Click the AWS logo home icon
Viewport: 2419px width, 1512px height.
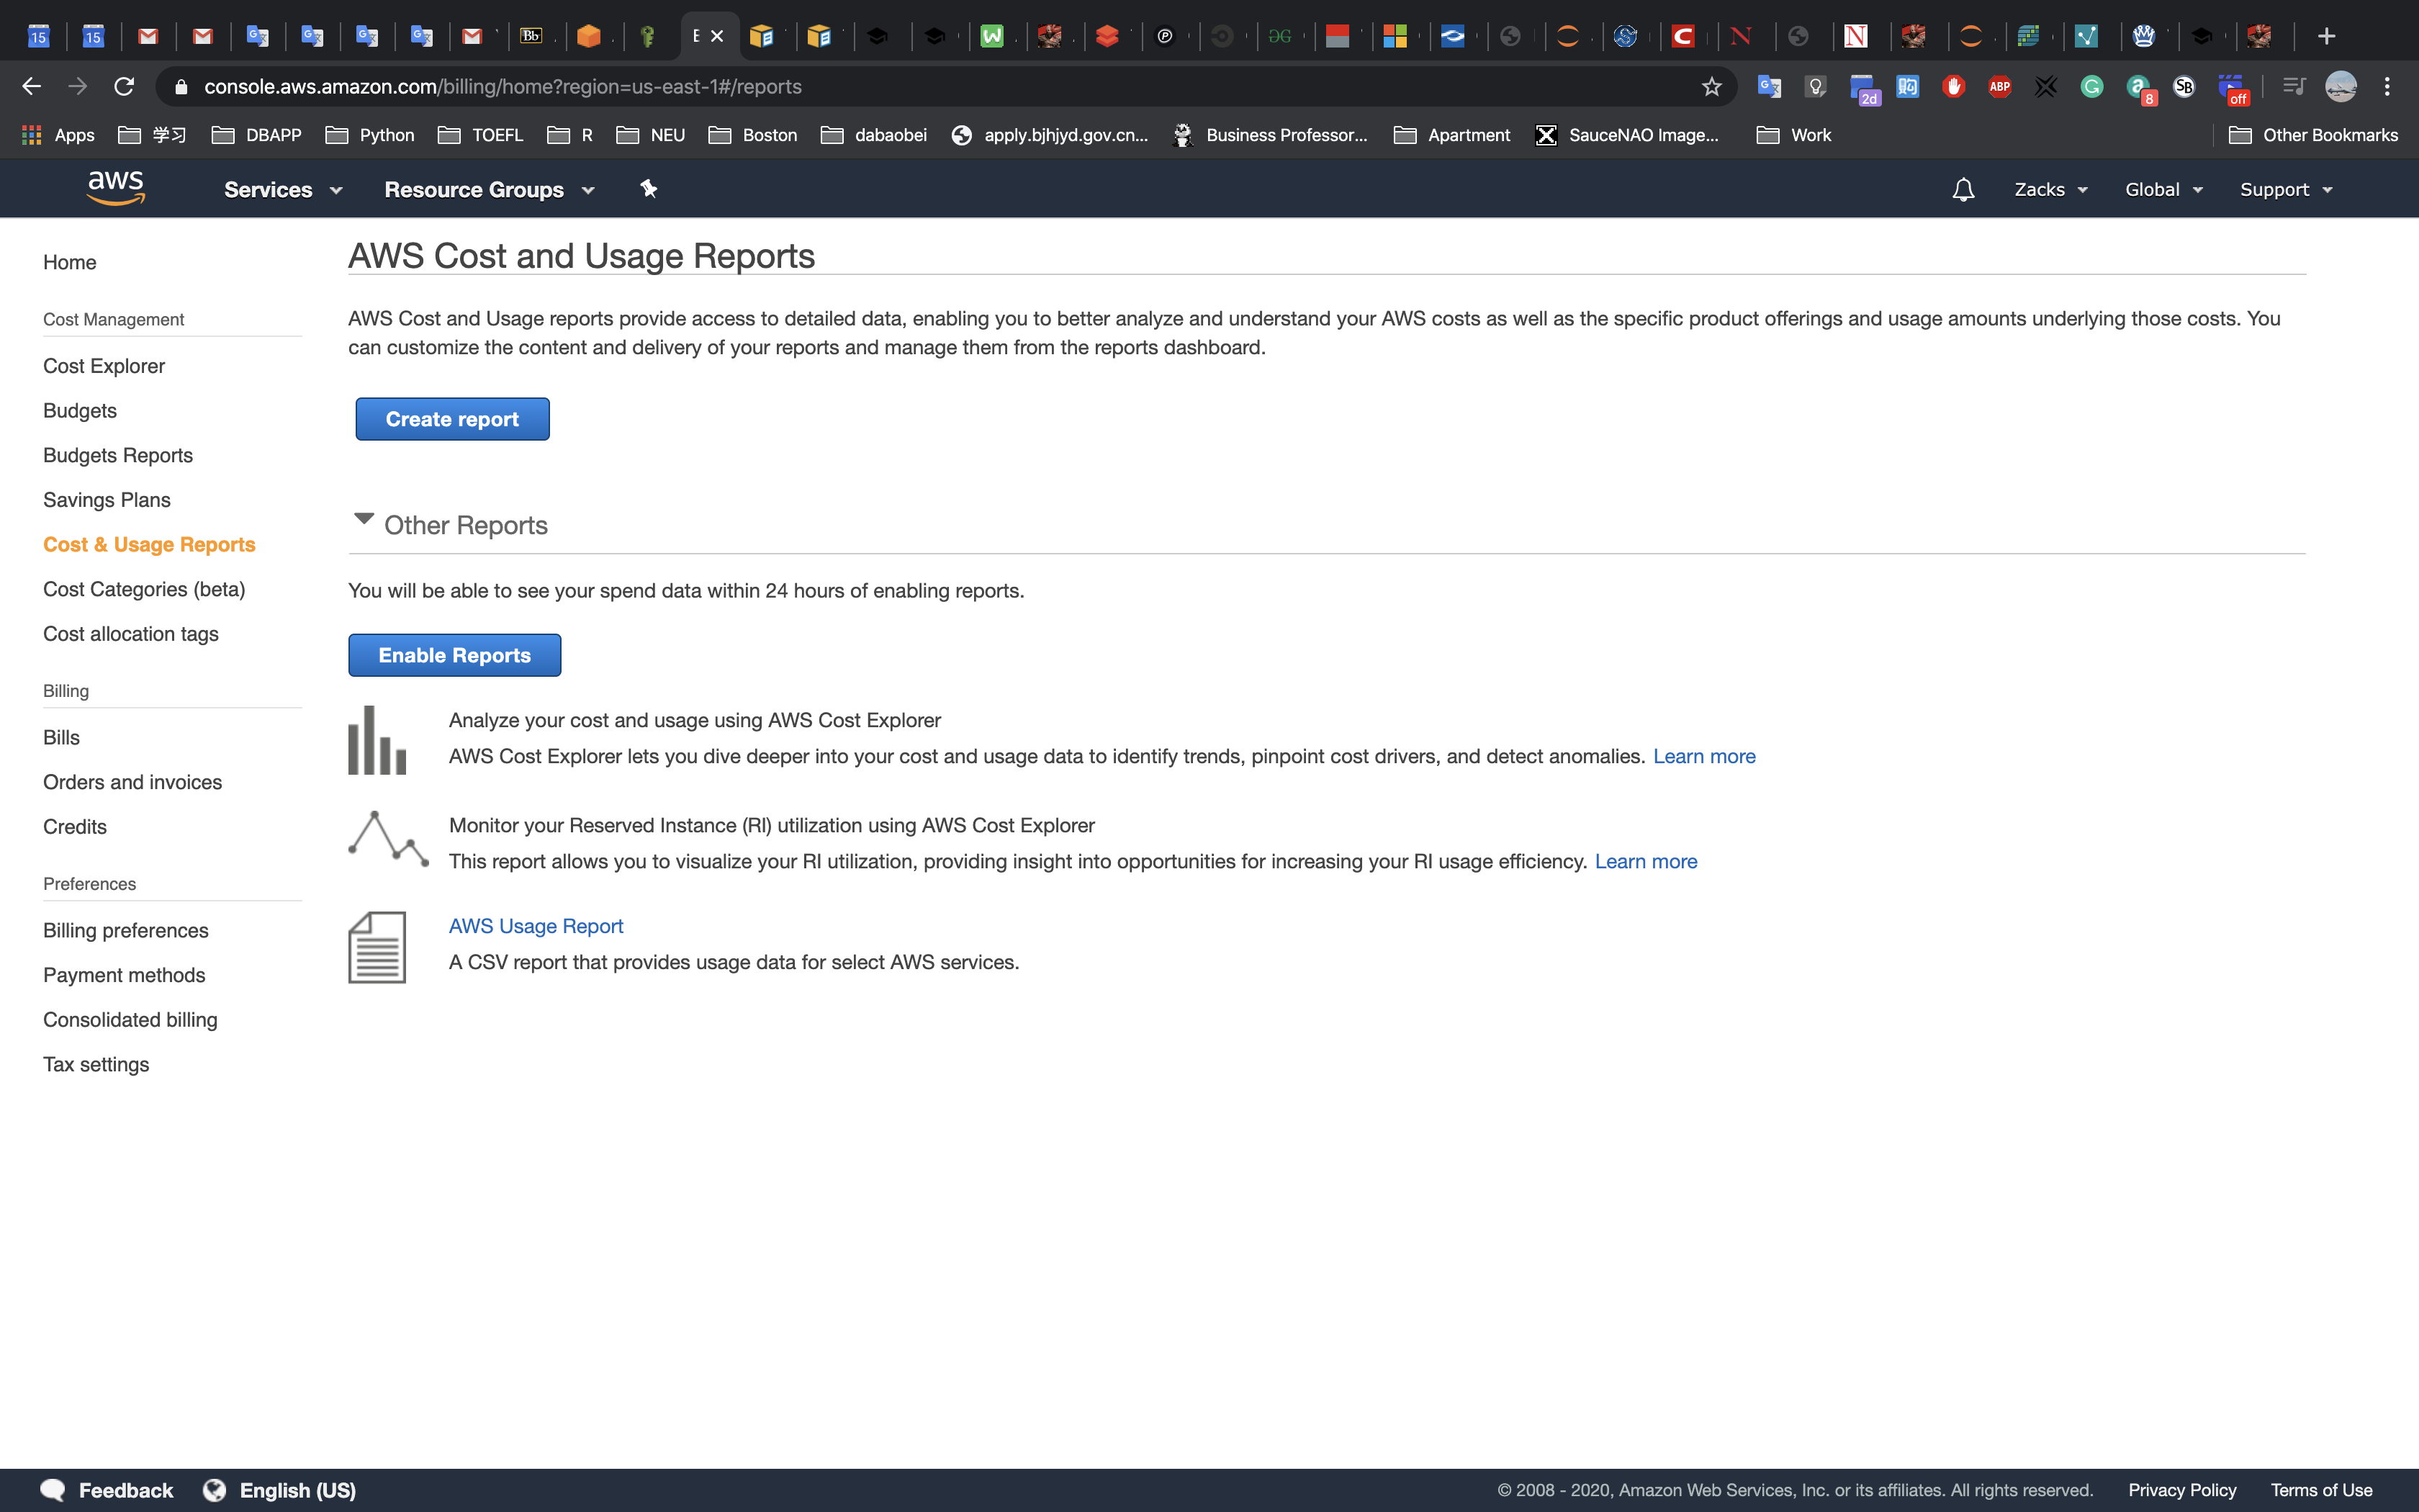click(x=116, y=188)
